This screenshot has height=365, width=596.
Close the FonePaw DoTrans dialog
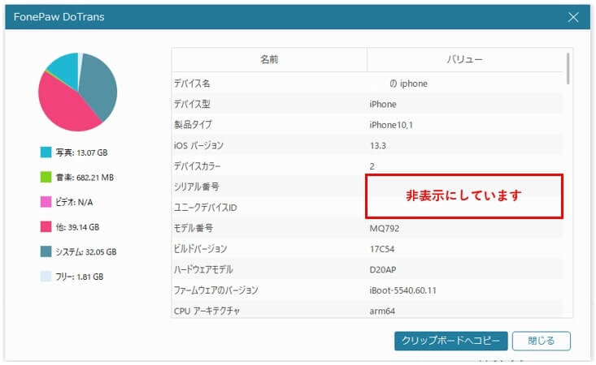[573, 17]
